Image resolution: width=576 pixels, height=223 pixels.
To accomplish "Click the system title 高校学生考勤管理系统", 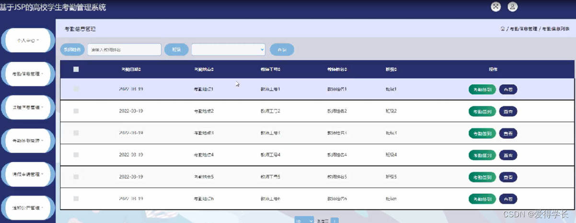I will click(x=69, y=7).
